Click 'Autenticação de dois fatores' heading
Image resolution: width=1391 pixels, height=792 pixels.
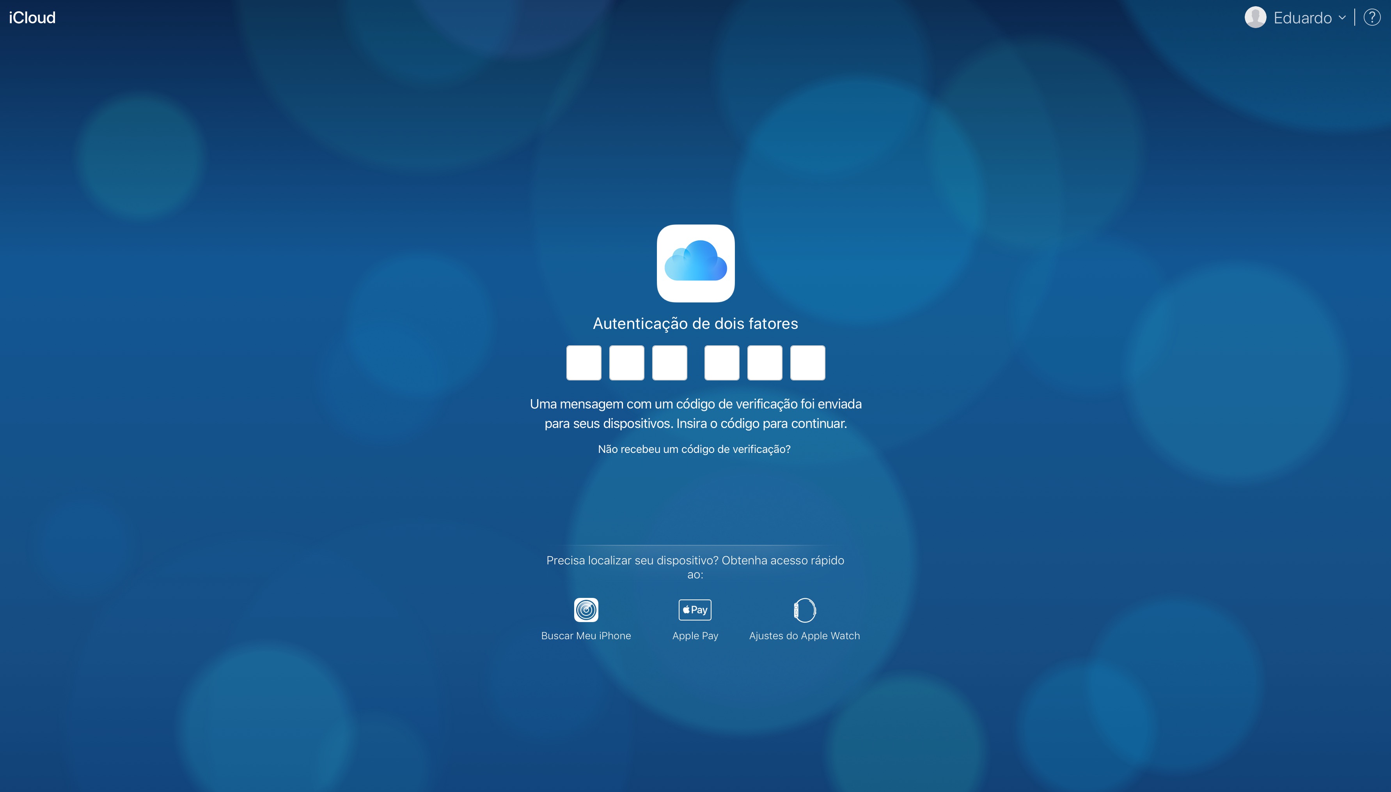tap(695, 324)
